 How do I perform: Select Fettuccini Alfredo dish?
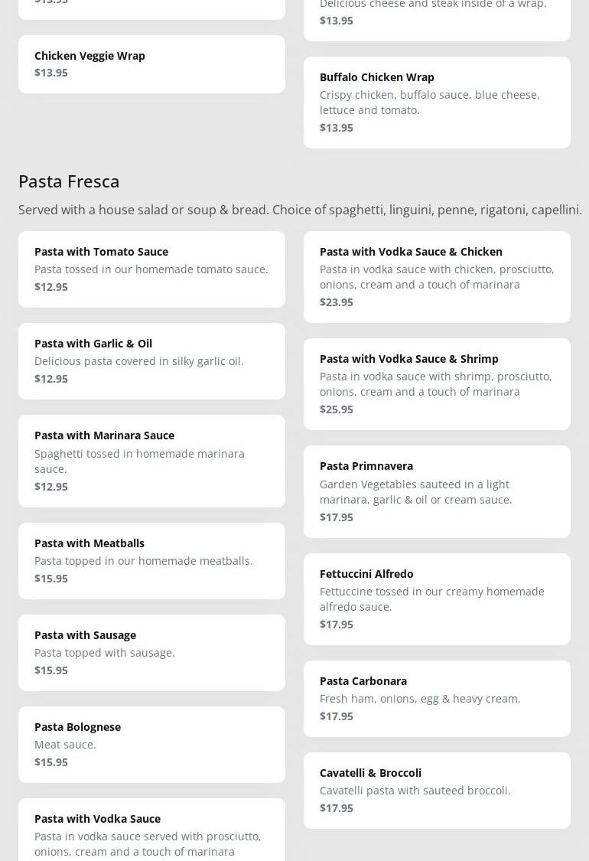coord(437,599)
